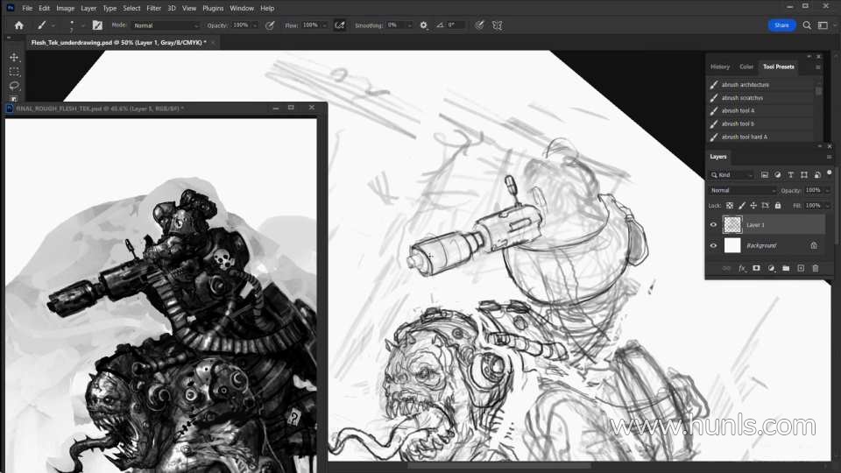
Task: Delete layer using the trash icon
Action: [815, 268]
